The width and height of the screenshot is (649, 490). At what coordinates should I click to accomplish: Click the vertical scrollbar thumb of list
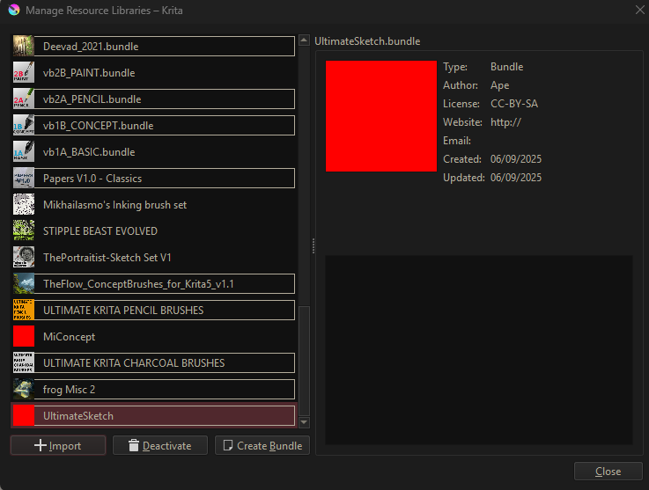[x=304, y=361]
